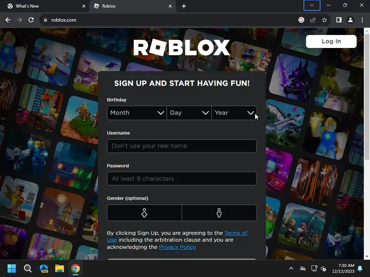Click the cloud sync tray icon

click(x=303, y=268)
